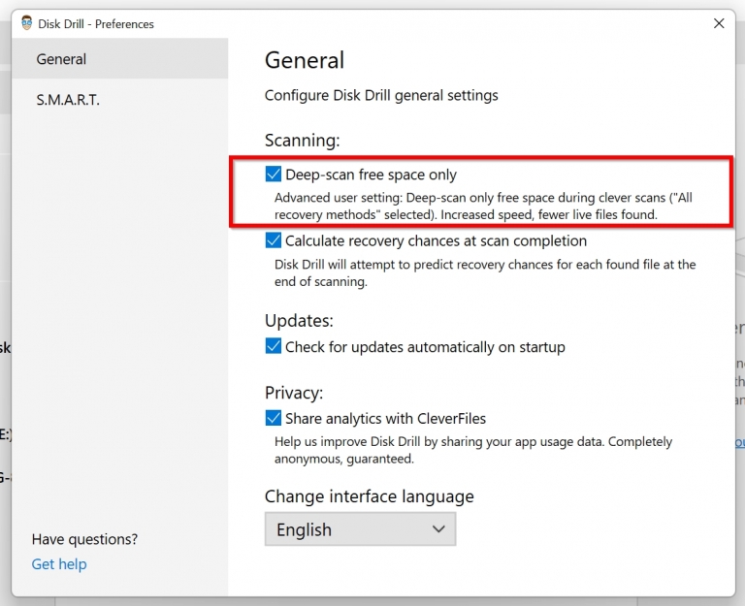Click the Change interface language label
745x606 pixels.
point(369,496)
